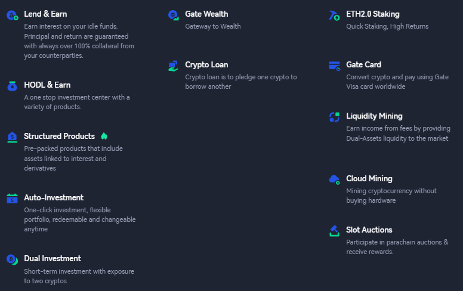Open Slot Auctions title link
Screen dimensions: 463x291
pos(369,230)
